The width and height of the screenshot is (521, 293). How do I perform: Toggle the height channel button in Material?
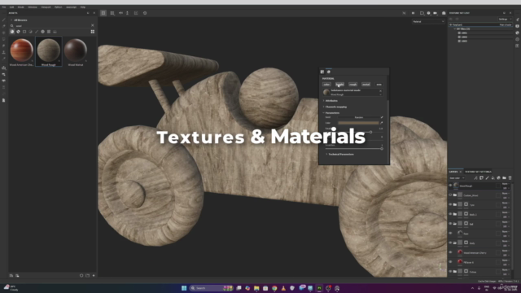[x=339, y=85]
